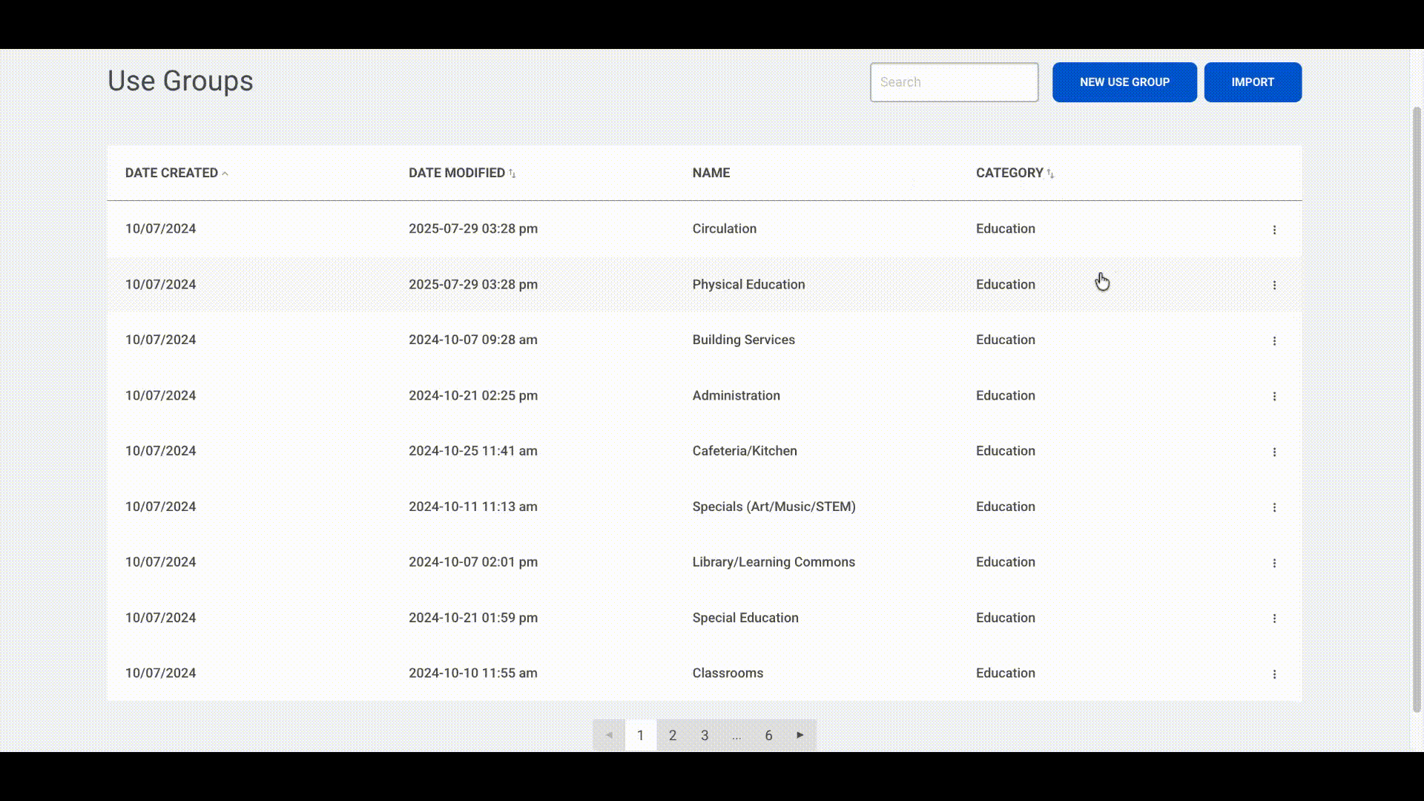The height and width of the screenshot is (801, 1424).
Task: Click the Education category in Classrooms row
Action: (1005, 673)
